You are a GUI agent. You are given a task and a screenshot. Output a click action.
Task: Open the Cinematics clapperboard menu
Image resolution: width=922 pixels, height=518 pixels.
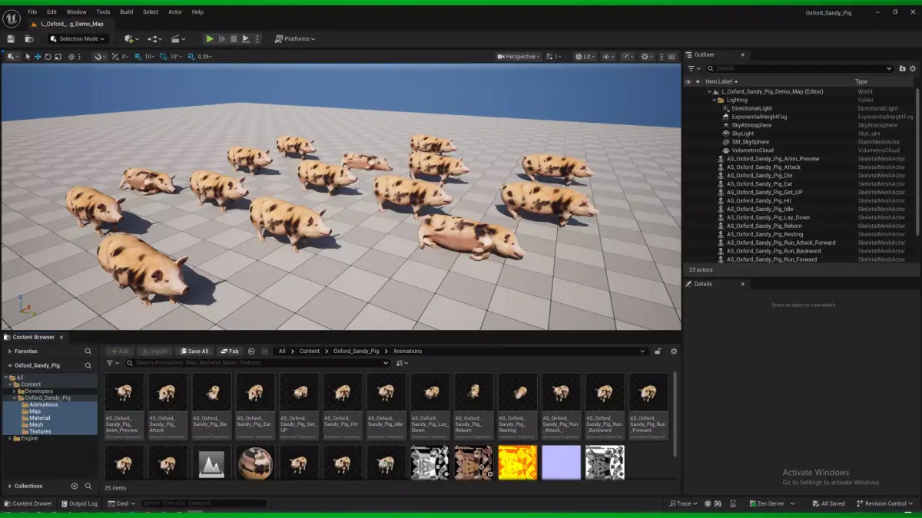(178, 39)
